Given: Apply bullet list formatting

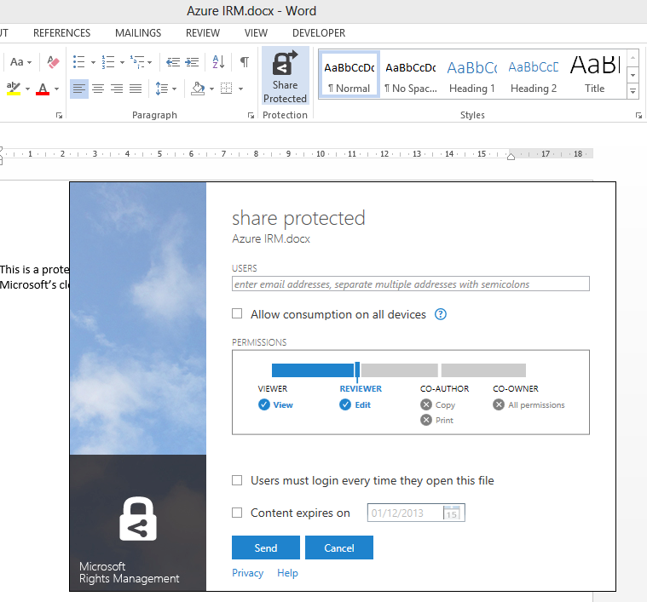Looking at the screenshot, I should coord(78,62).
